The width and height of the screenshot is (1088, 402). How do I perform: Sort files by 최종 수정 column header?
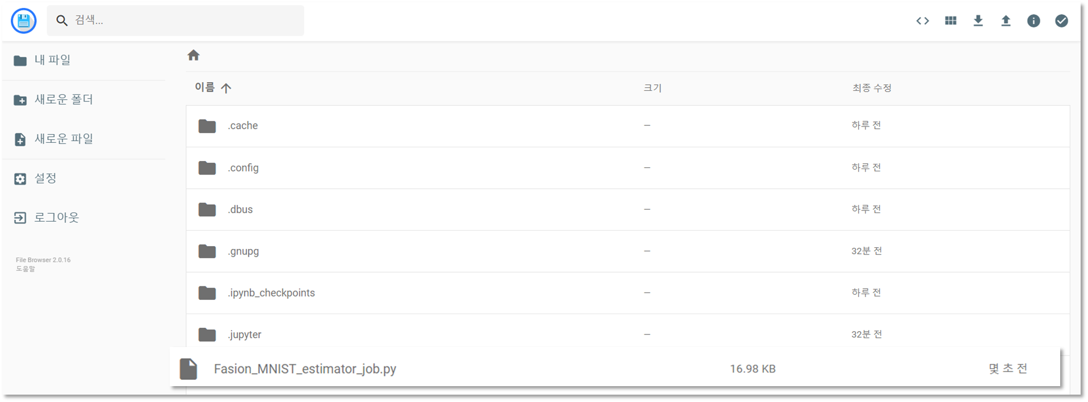click(872, 88)
